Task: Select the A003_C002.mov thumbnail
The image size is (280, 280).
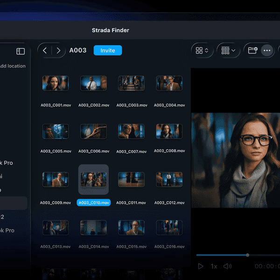Action: 94,83
